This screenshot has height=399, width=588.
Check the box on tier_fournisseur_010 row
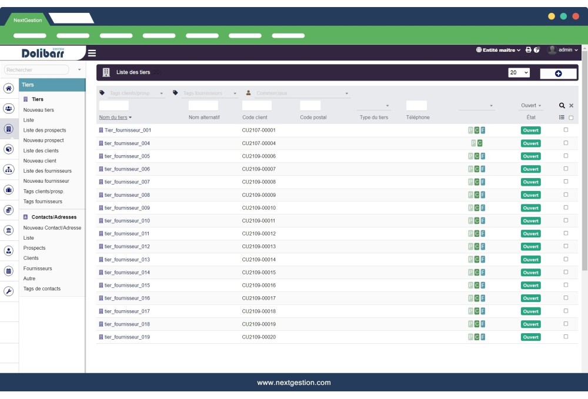tap(566, 220)
